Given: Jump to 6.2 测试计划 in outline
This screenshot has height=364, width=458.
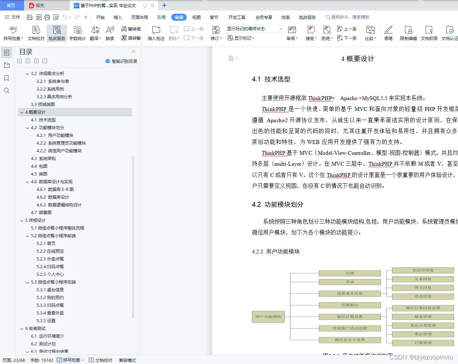Looking at the screenshot, I should pyautogui.click(x=43, y=344).
